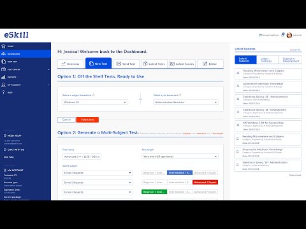Click the Customer ID label in sidebar
Image resolution: width=306 pixels, height=229 pixels.
pos(10,176)
